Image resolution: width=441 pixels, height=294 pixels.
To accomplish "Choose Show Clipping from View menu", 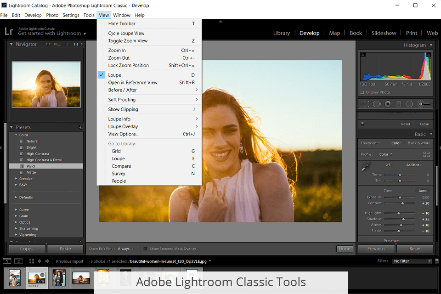I will click(150, 109).
